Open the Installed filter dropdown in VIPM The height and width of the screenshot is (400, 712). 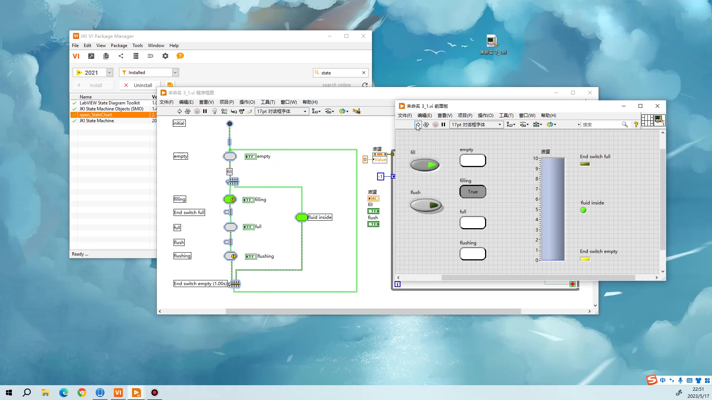(174, 72)
